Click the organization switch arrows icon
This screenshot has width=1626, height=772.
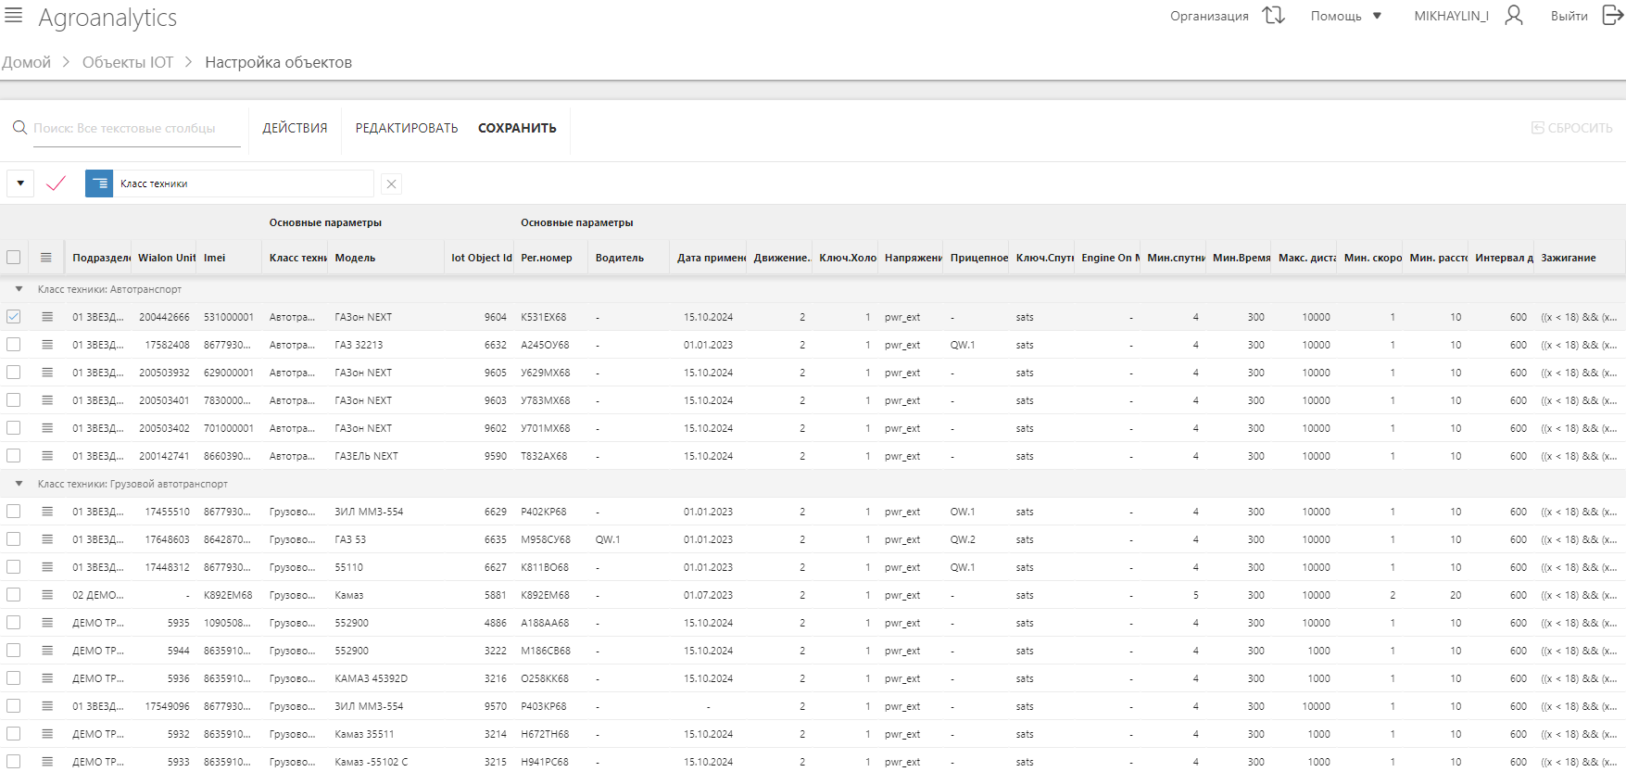tap(1274, 16)
